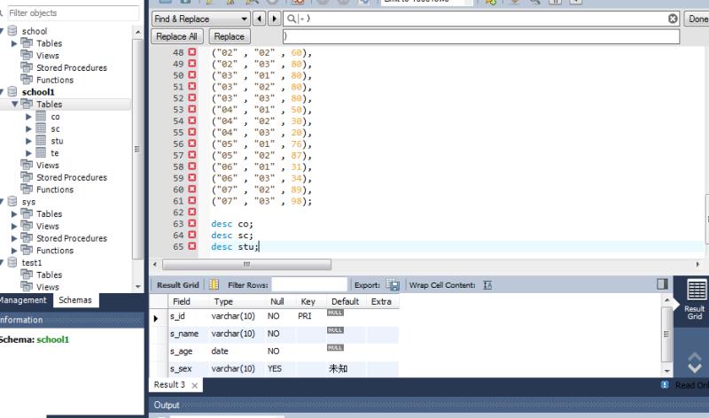Click the editor scrollbar right arrow
Screen dimensions: 709x418
tap(697, 265)
